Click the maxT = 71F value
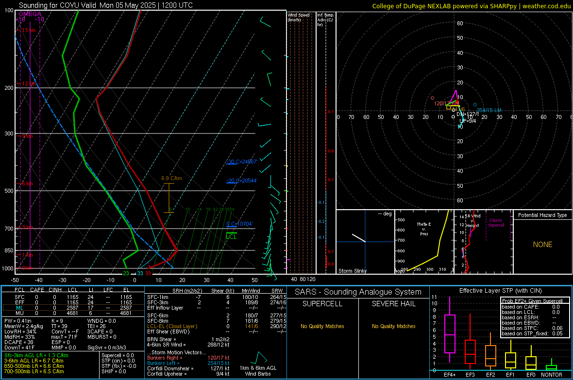This screenshot has height=380, width=573. point(64,337)
